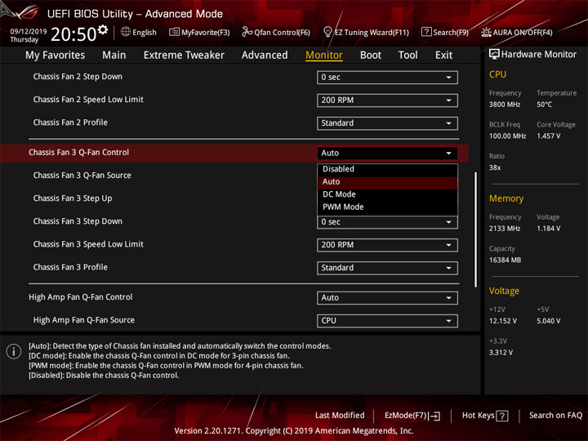The width and height of the screenshot is (588, 441).
Task: Click the settings list scrollbar
Action: pyautogui.click(x=476, y=229)
